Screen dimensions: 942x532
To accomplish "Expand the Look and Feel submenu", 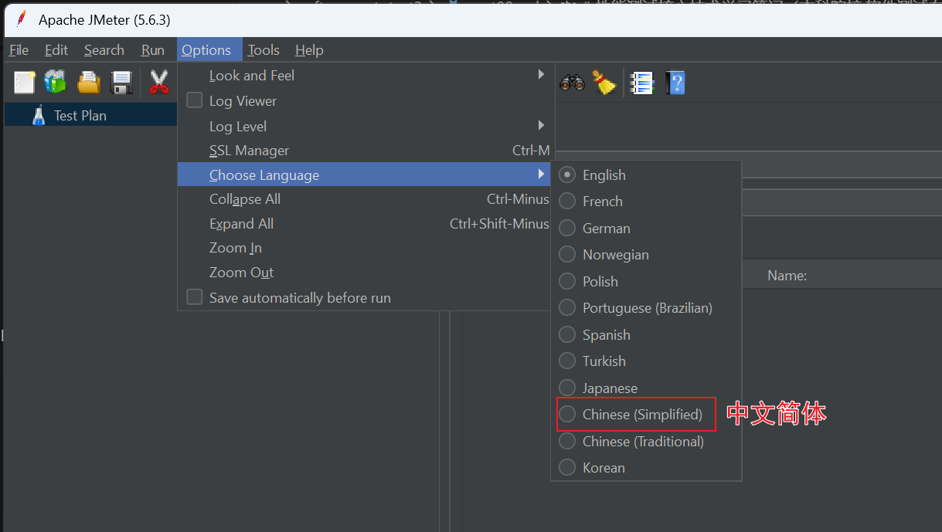I will pyautogui.click(x=365, y=75).
